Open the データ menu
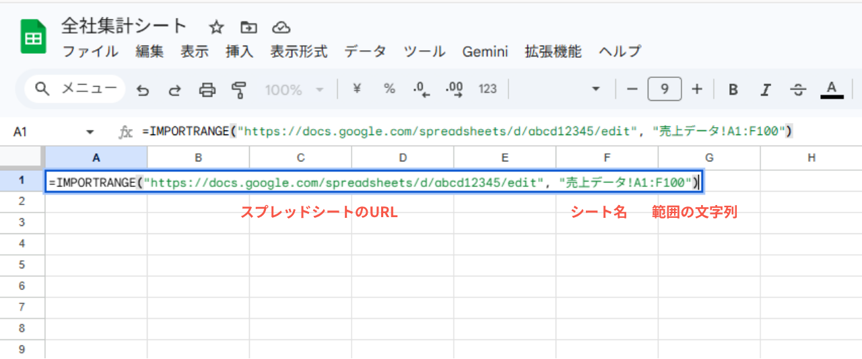This screenshot has height=359, width=862. click(x=366, y=51)
